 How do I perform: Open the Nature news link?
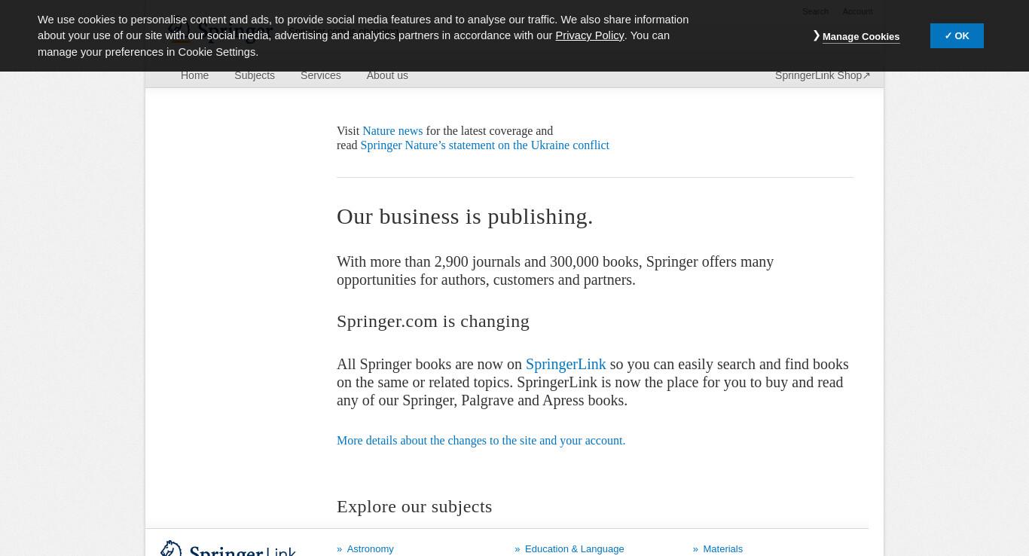click(392, 130)
